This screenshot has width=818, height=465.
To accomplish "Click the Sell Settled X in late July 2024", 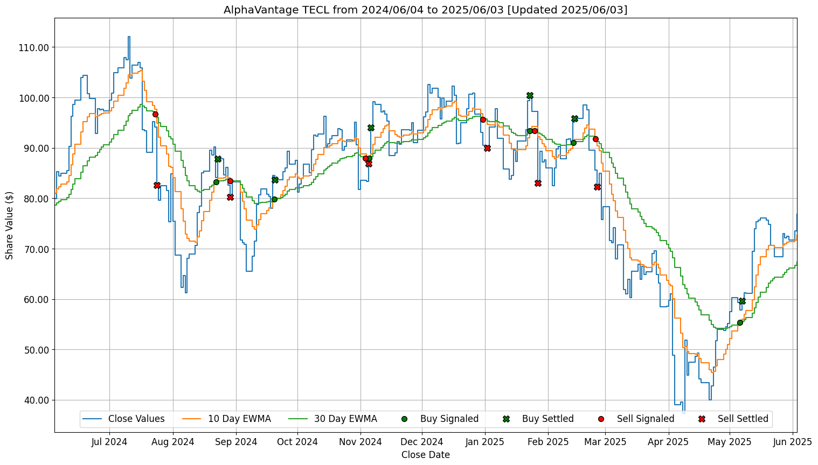I will coord(157,185).
